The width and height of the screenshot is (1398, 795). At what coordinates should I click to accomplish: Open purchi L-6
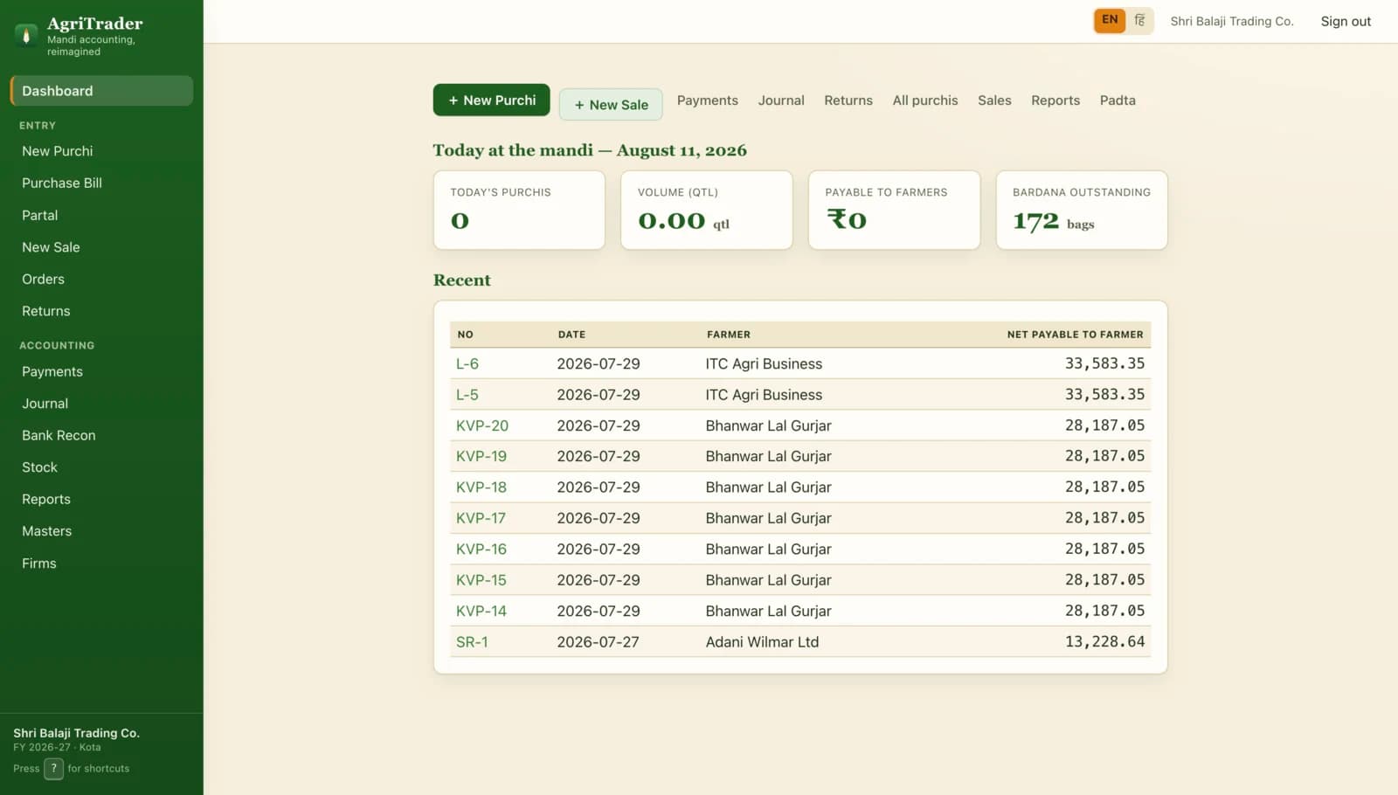(x=467, y=363)
